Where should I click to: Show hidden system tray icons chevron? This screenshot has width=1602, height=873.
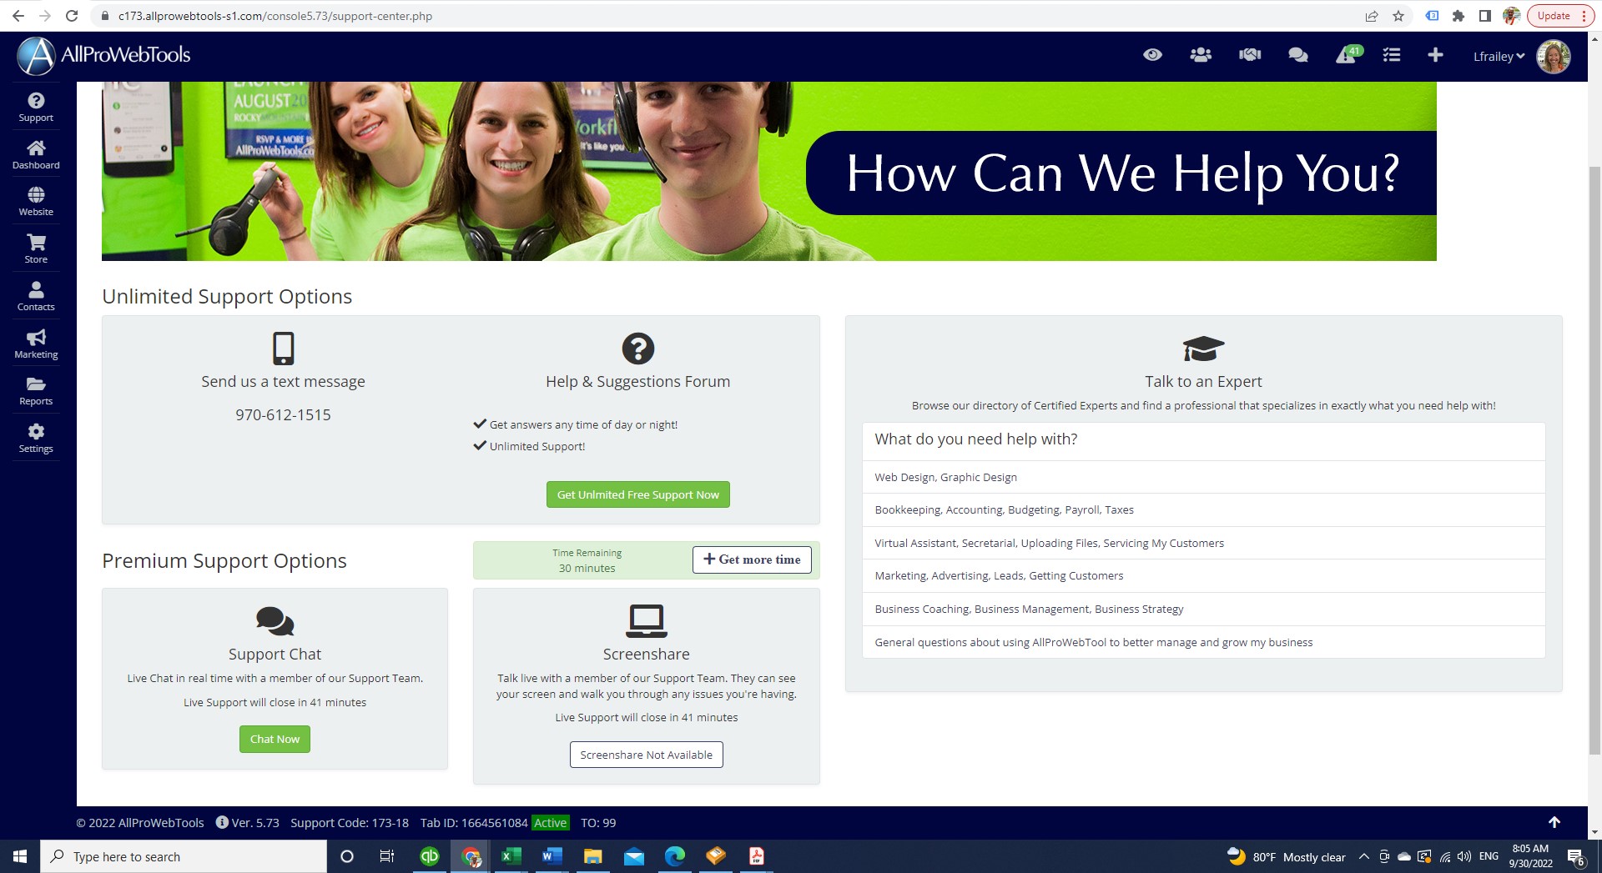click(x=1363, y=856)
